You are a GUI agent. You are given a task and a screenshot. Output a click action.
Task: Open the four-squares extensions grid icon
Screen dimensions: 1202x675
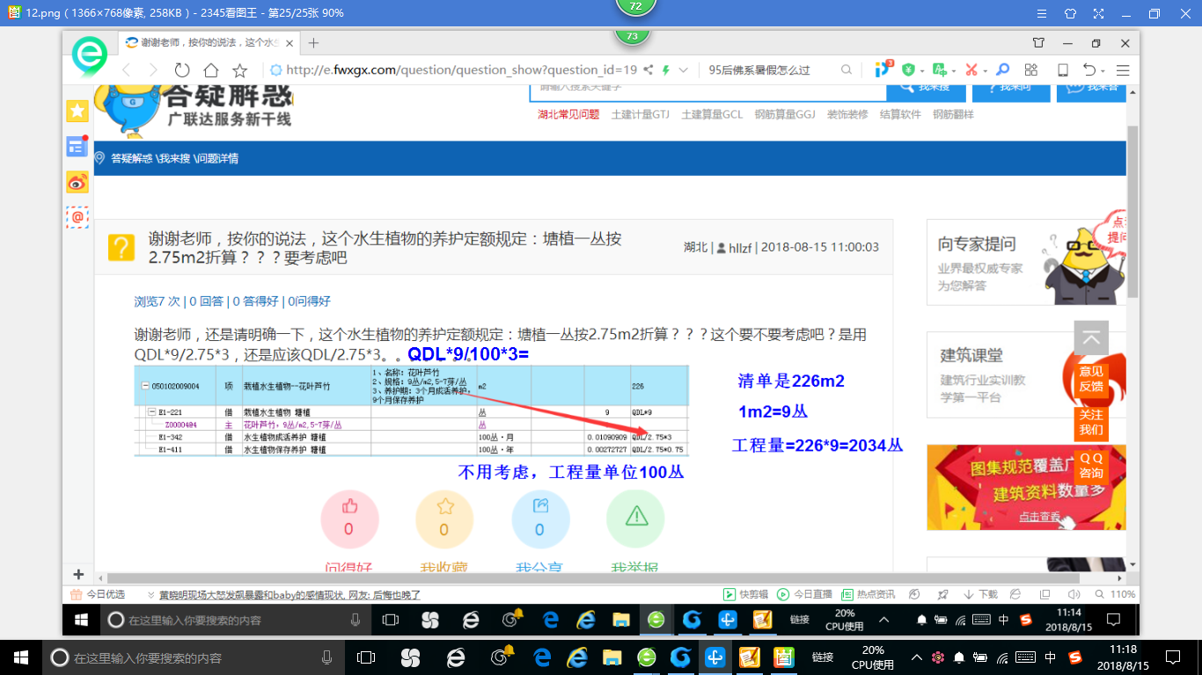click(x=1031, y=70)
